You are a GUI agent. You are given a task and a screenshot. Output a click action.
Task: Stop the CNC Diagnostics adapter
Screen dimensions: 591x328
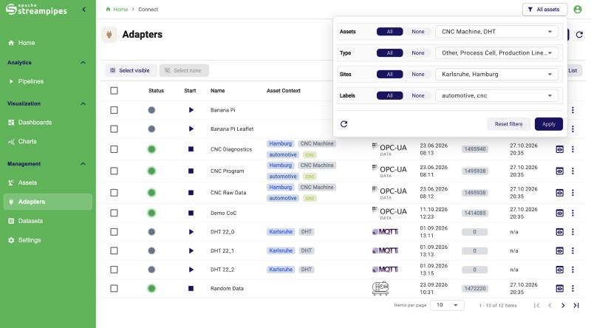coord(191,149)
